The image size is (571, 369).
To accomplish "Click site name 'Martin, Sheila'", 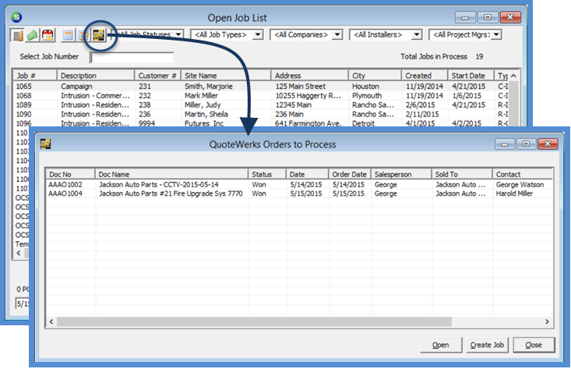I will [206, 114].
